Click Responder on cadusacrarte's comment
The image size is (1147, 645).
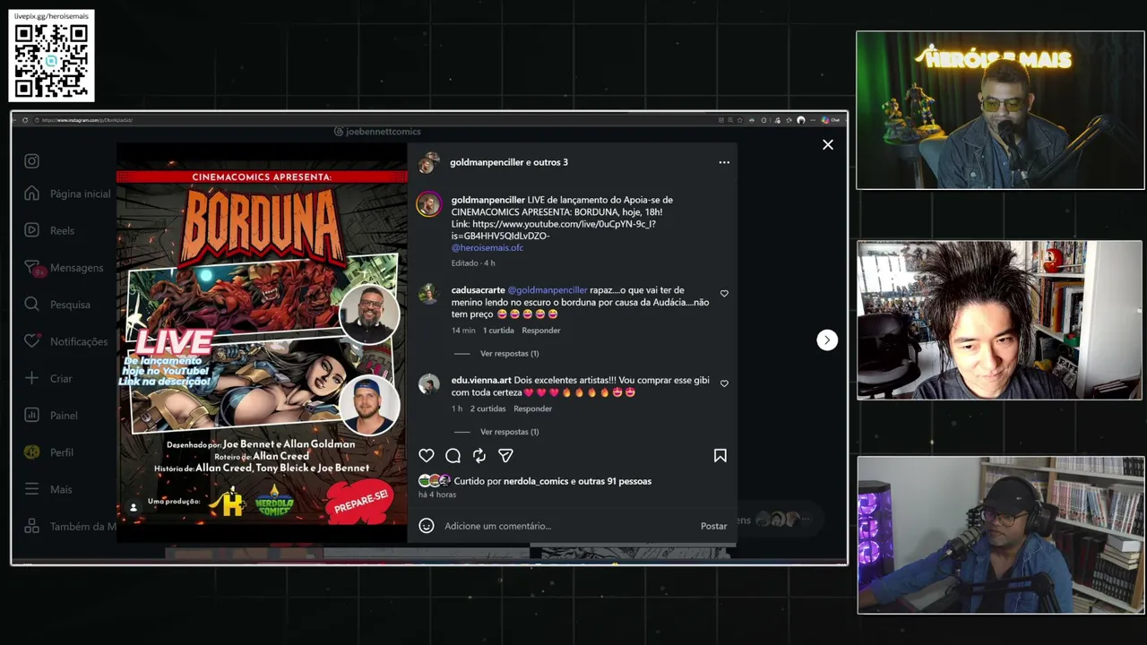541,331
